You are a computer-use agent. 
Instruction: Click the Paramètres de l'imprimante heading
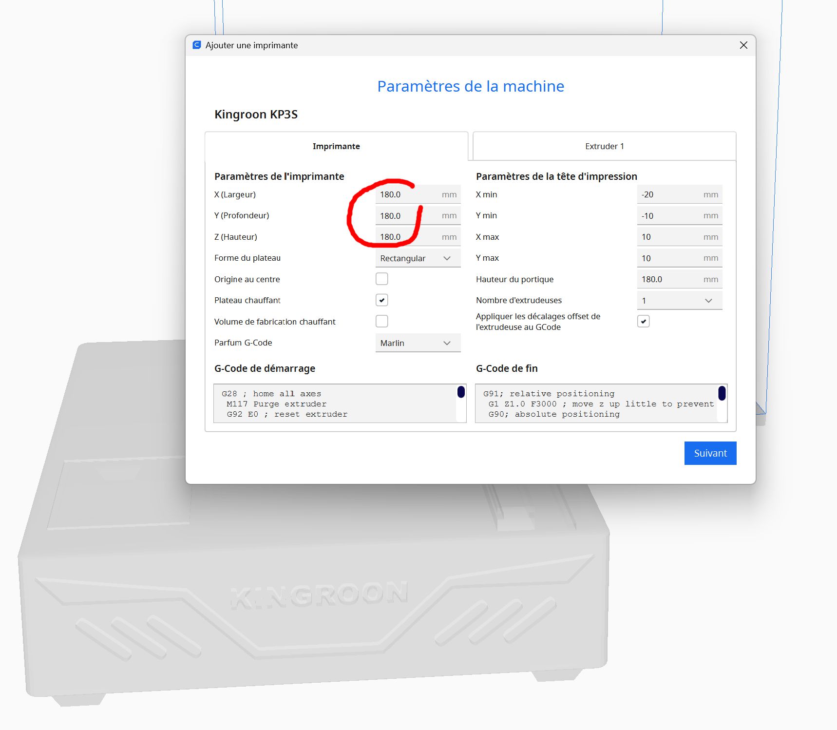click(279, 176)
